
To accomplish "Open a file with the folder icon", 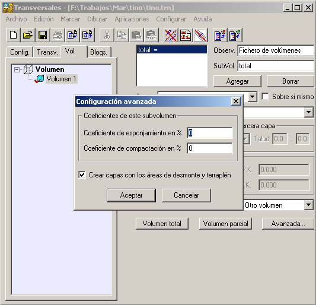I will pyautogui.click(x=28, y=35).
